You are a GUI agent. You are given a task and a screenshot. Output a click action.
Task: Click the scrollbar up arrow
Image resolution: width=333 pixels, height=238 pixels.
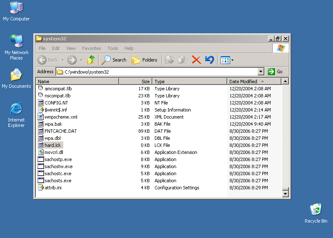click(x=285, y=81)
